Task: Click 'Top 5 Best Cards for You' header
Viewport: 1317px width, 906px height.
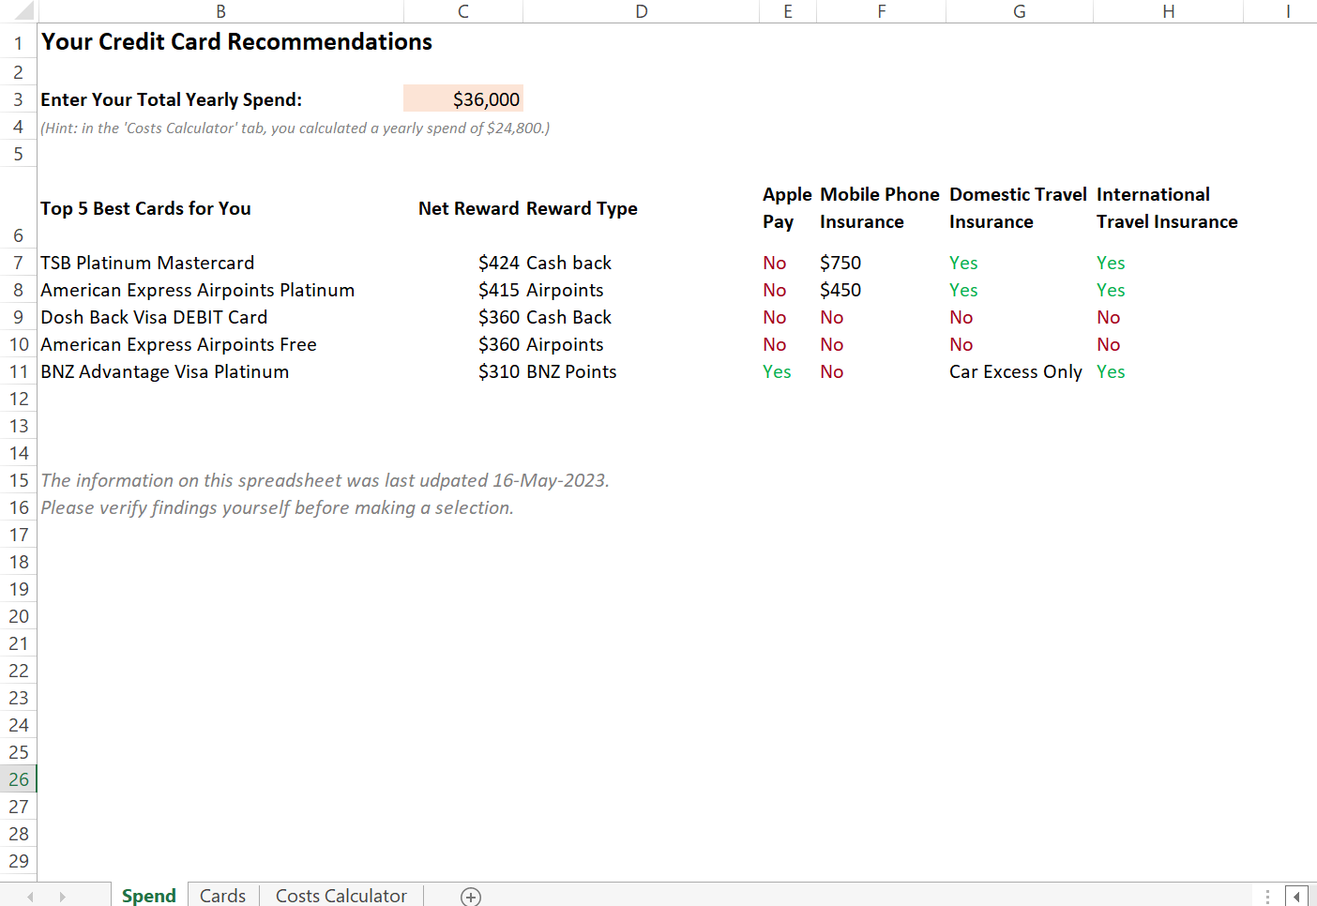Action: point(145,208)
